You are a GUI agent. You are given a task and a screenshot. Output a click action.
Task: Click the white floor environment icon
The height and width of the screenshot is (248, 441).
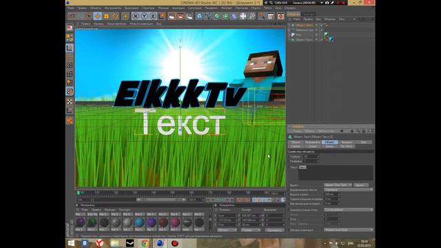click(x=243, y=16)
